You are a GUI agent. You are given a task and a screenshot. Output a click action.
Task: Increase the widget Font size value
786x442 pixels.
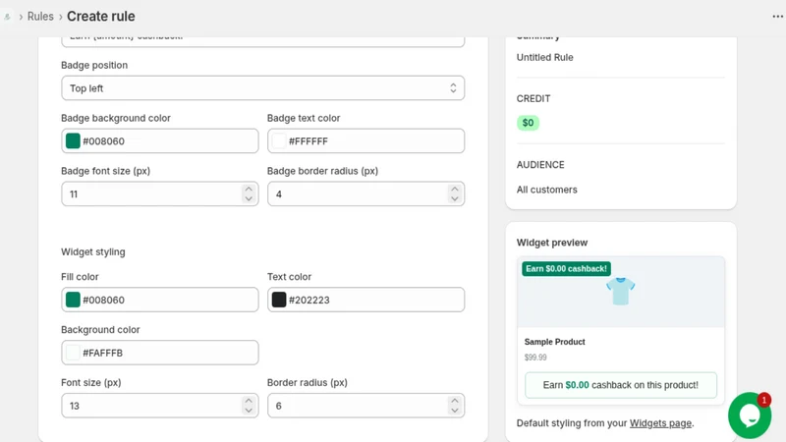[x=249, y=401]
